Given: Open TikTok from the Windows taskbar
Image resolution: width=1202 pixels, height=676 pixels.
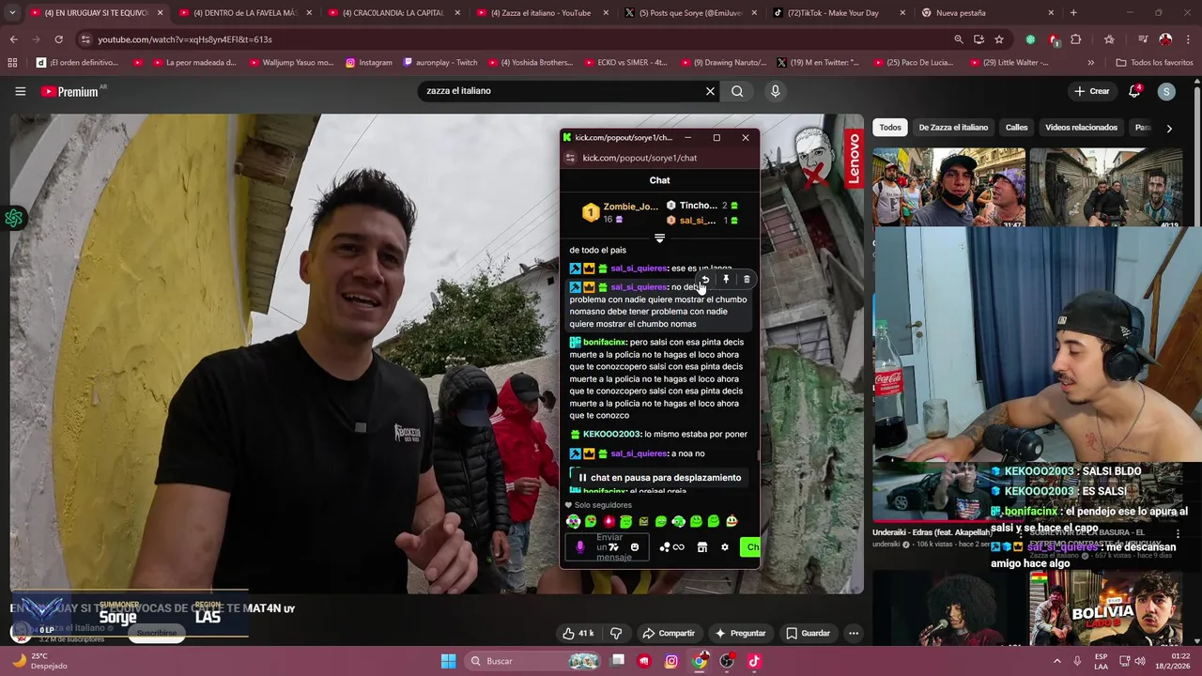Looking at the screenshot, I should coord(754,661).
